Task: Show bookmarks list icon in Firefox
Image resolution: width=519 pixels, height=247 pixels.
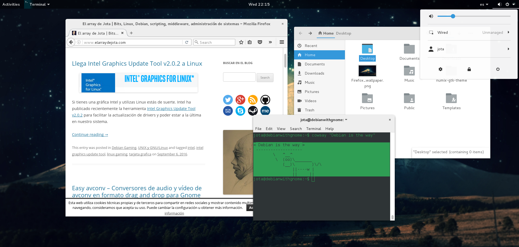Action: (250, 42)
